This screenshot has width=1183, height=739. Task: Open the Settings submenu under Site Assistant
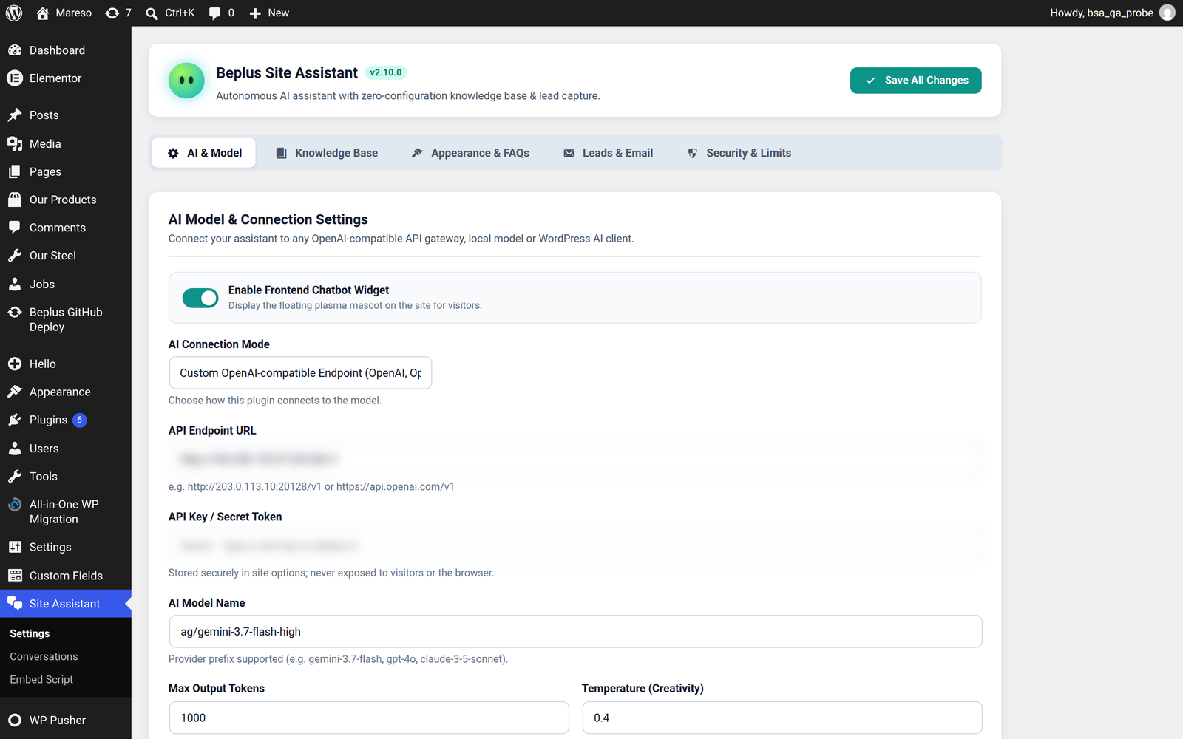coord(30,634)
